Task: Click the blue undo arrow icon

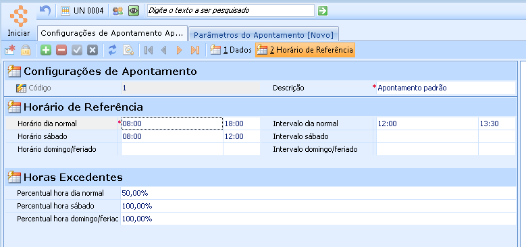Action: click(45, 10)
